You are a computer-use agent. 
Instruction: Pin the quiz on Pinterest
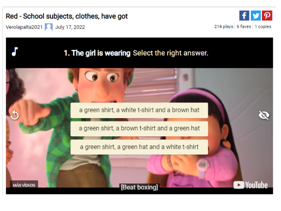267,16
